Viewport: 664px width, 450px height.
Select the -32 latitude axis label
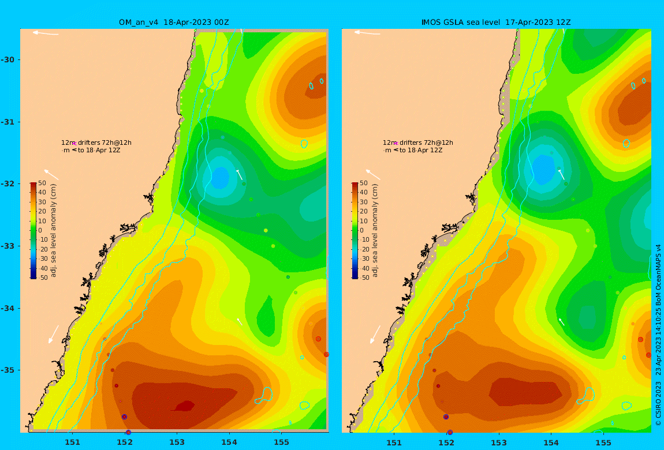8,183
